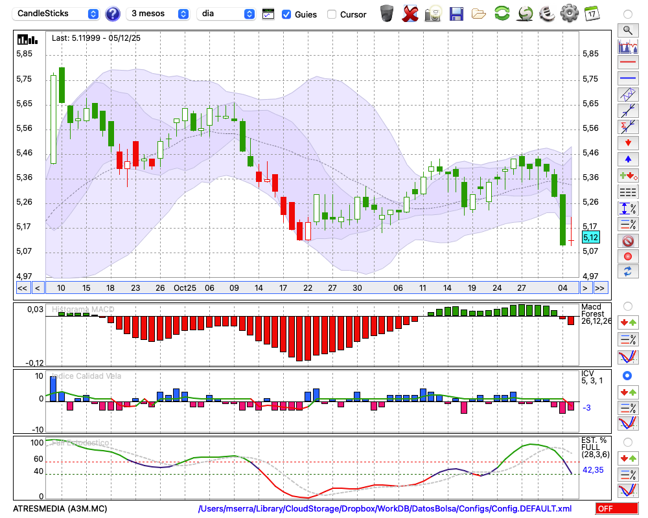Click lines percent icon beside MACD panel
648x518 pixels.
tap(628, 339)
